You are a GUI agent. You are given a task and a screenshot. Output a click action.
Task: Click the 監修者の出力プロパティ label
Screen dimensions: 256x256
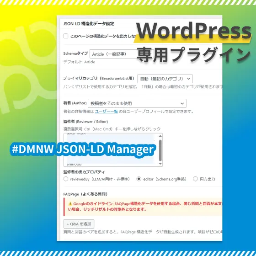click(84, 172)
